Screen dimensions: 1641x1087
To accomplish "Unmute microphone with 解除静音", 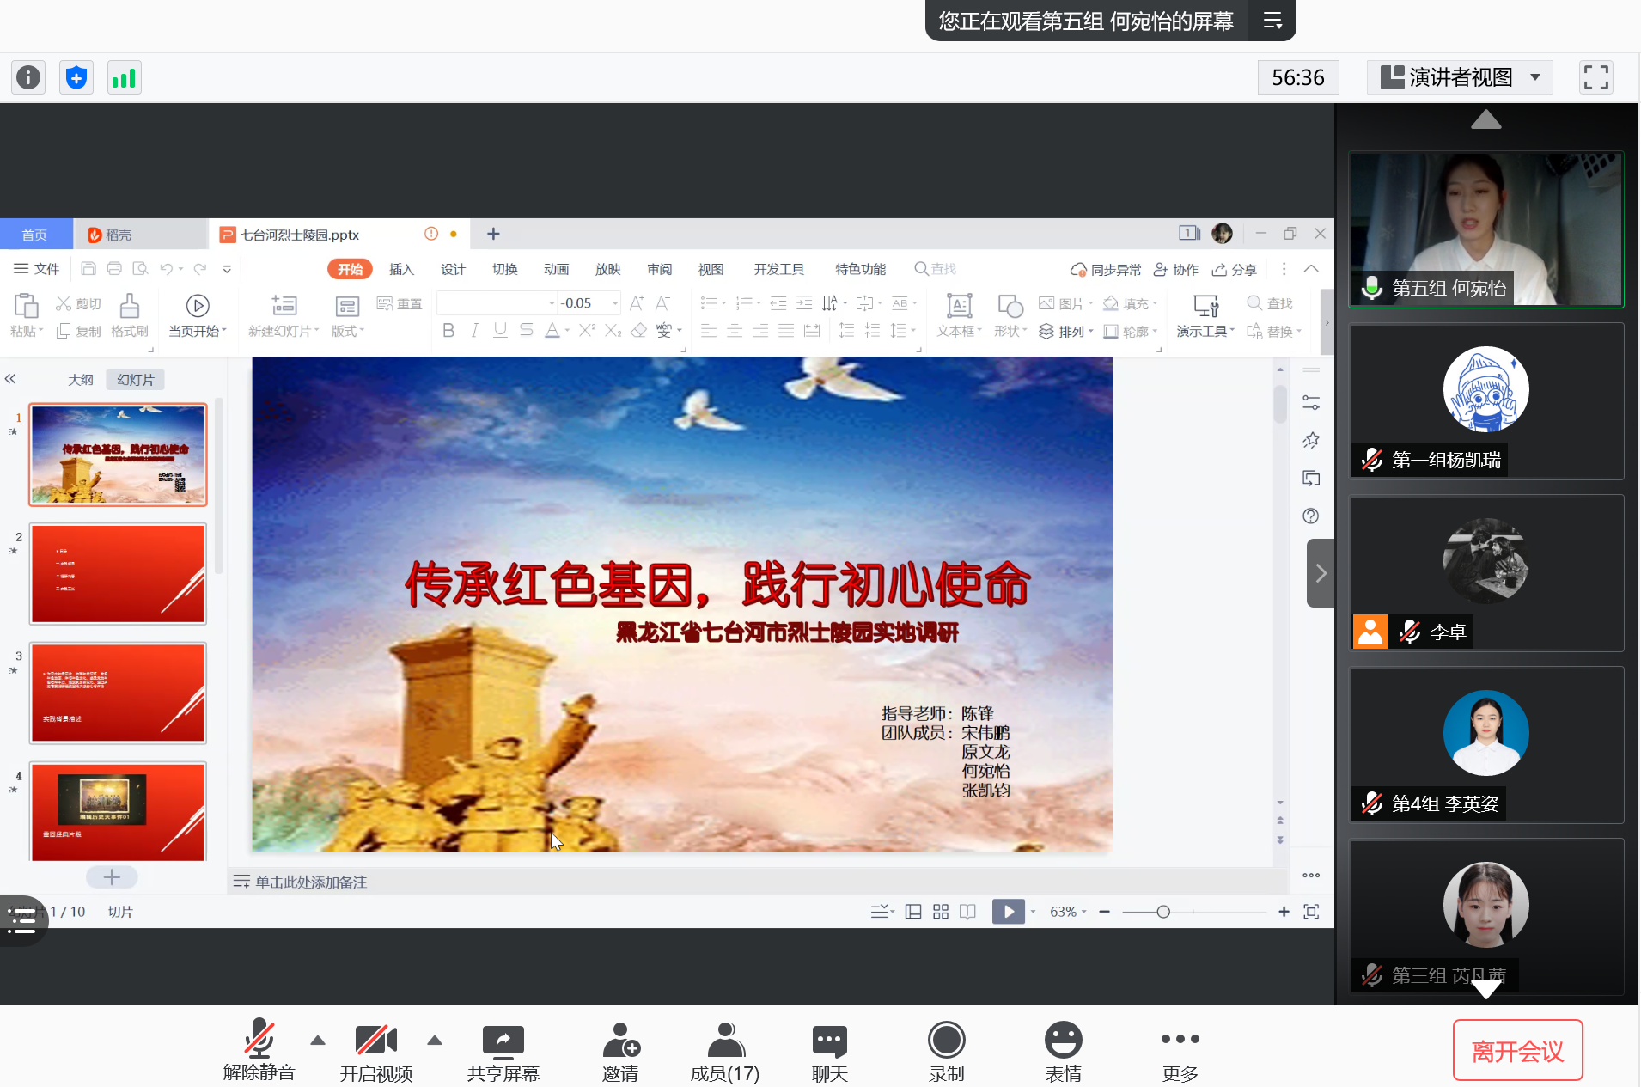I will click(x=259, y=1051).
